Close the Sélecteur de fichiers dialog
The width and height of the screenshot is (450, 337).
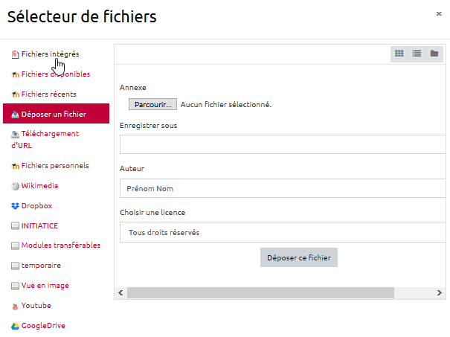coord(438,13)
